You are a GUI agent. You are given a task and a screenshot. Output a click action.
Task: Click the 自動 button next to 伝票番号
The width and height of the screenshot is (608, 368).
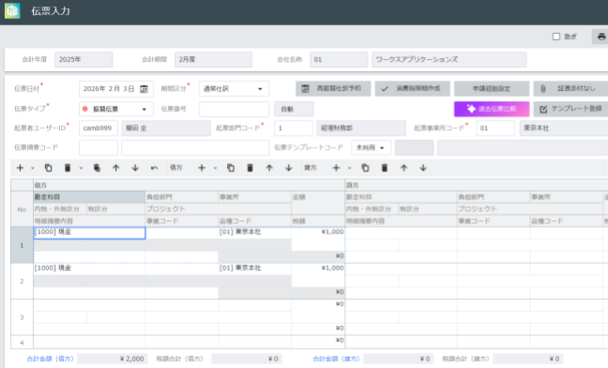pyautogui.click(x=294, y=110)
